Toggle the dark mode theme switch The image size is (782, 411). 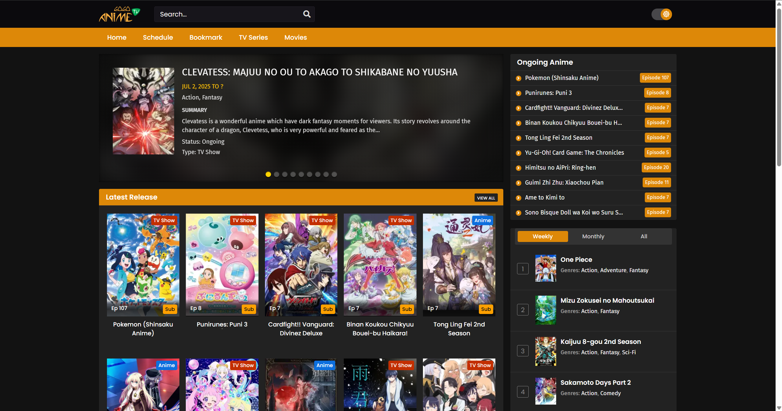[662, 14]
